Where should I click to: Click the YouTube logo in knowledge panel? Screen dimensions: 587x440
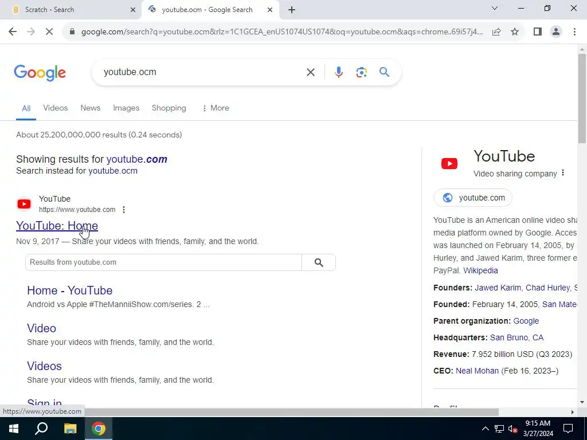point(449,163)
